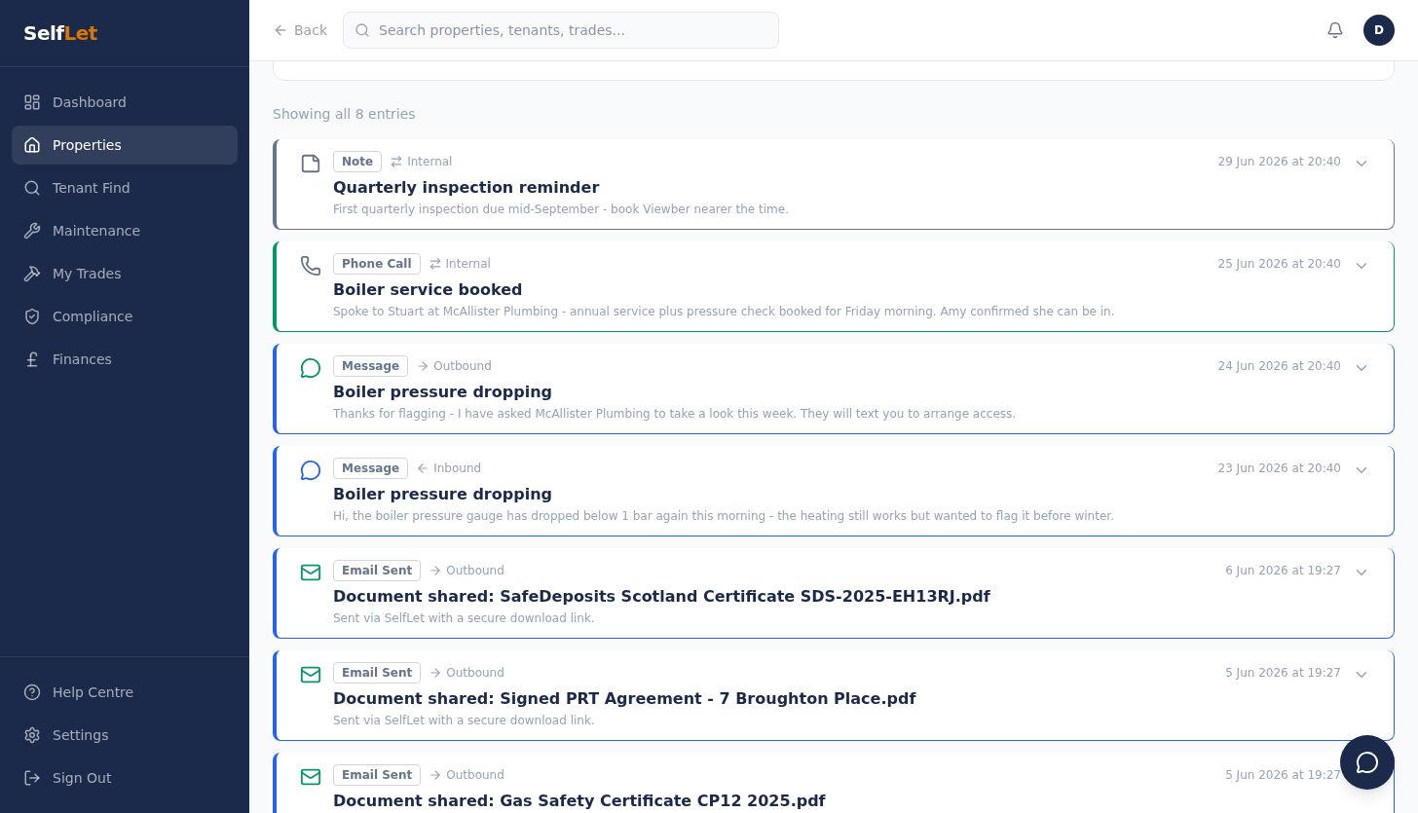
Task: Expand the Signed PRT Agreement entry chevron
Action: pos(1362,675)
